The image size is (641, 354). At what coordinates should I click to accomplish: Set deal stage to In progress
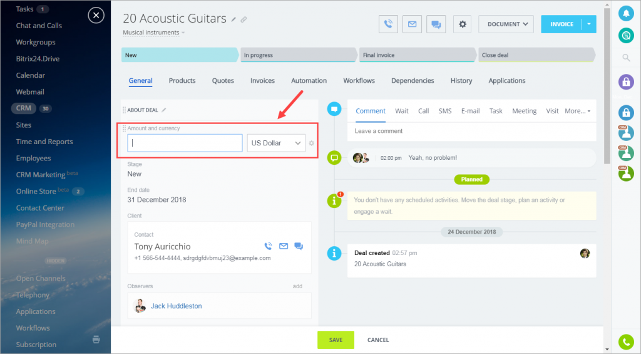click(299, 55)
